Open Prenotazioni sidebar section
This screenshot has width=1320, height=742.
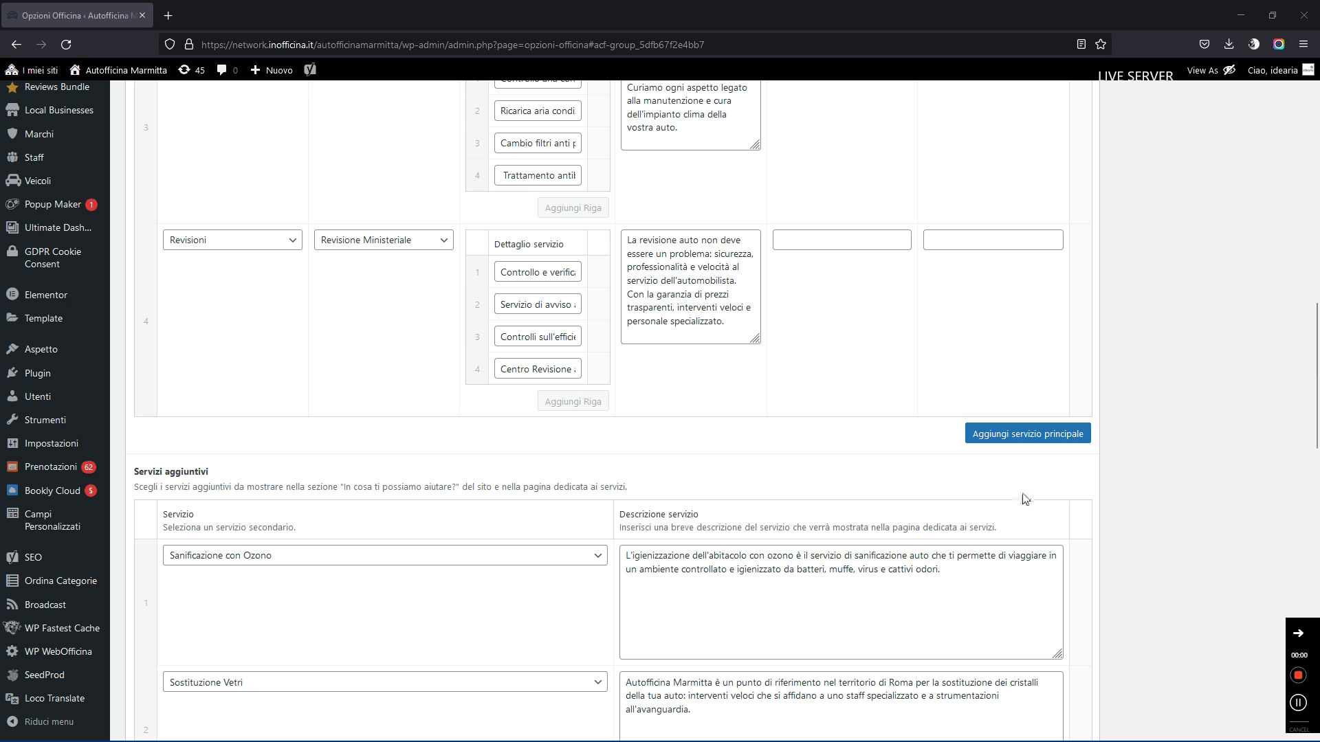[x=51, y=466]
